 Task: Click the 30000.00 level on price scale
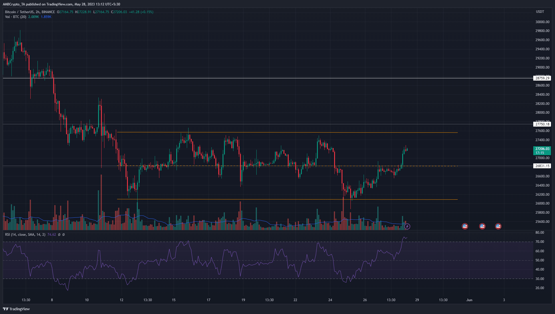click(x=542, y=22)
